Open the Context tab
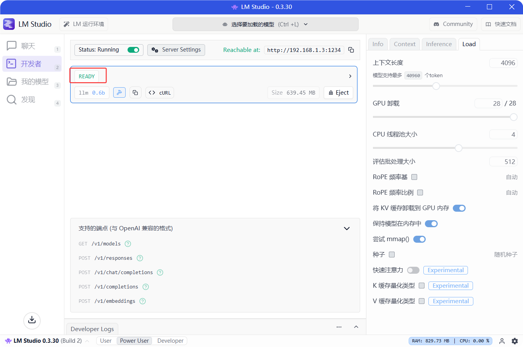 (x=404, y=44)
